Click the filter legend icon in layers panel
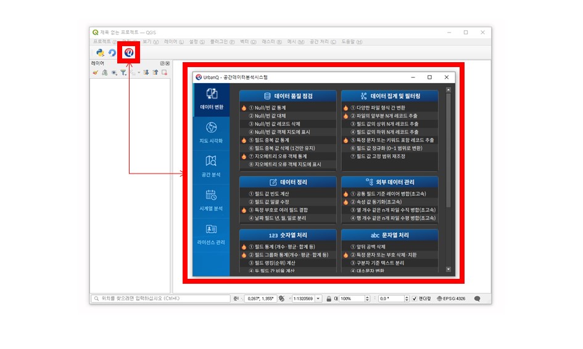This screenshot has height=349, width=583. [x=123, y=73]
